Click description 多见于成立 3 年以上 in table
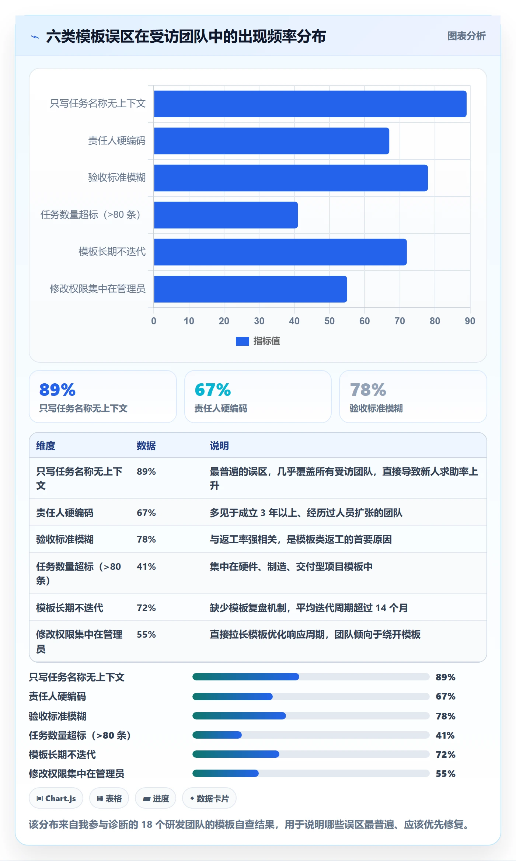 (x=306, y=513)
